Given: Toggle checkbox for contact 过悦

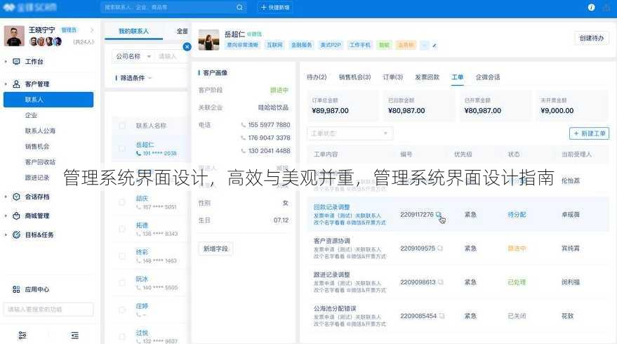Looking at the screenshot, I should [122, 336].
